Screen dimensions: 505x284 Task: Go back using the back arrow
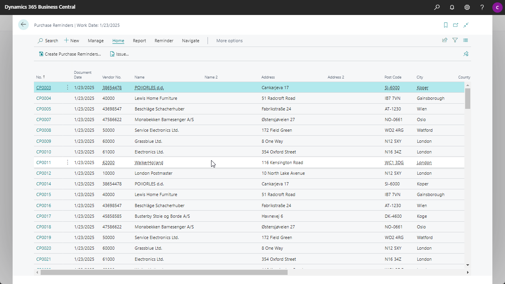click(x=23, y=24)
